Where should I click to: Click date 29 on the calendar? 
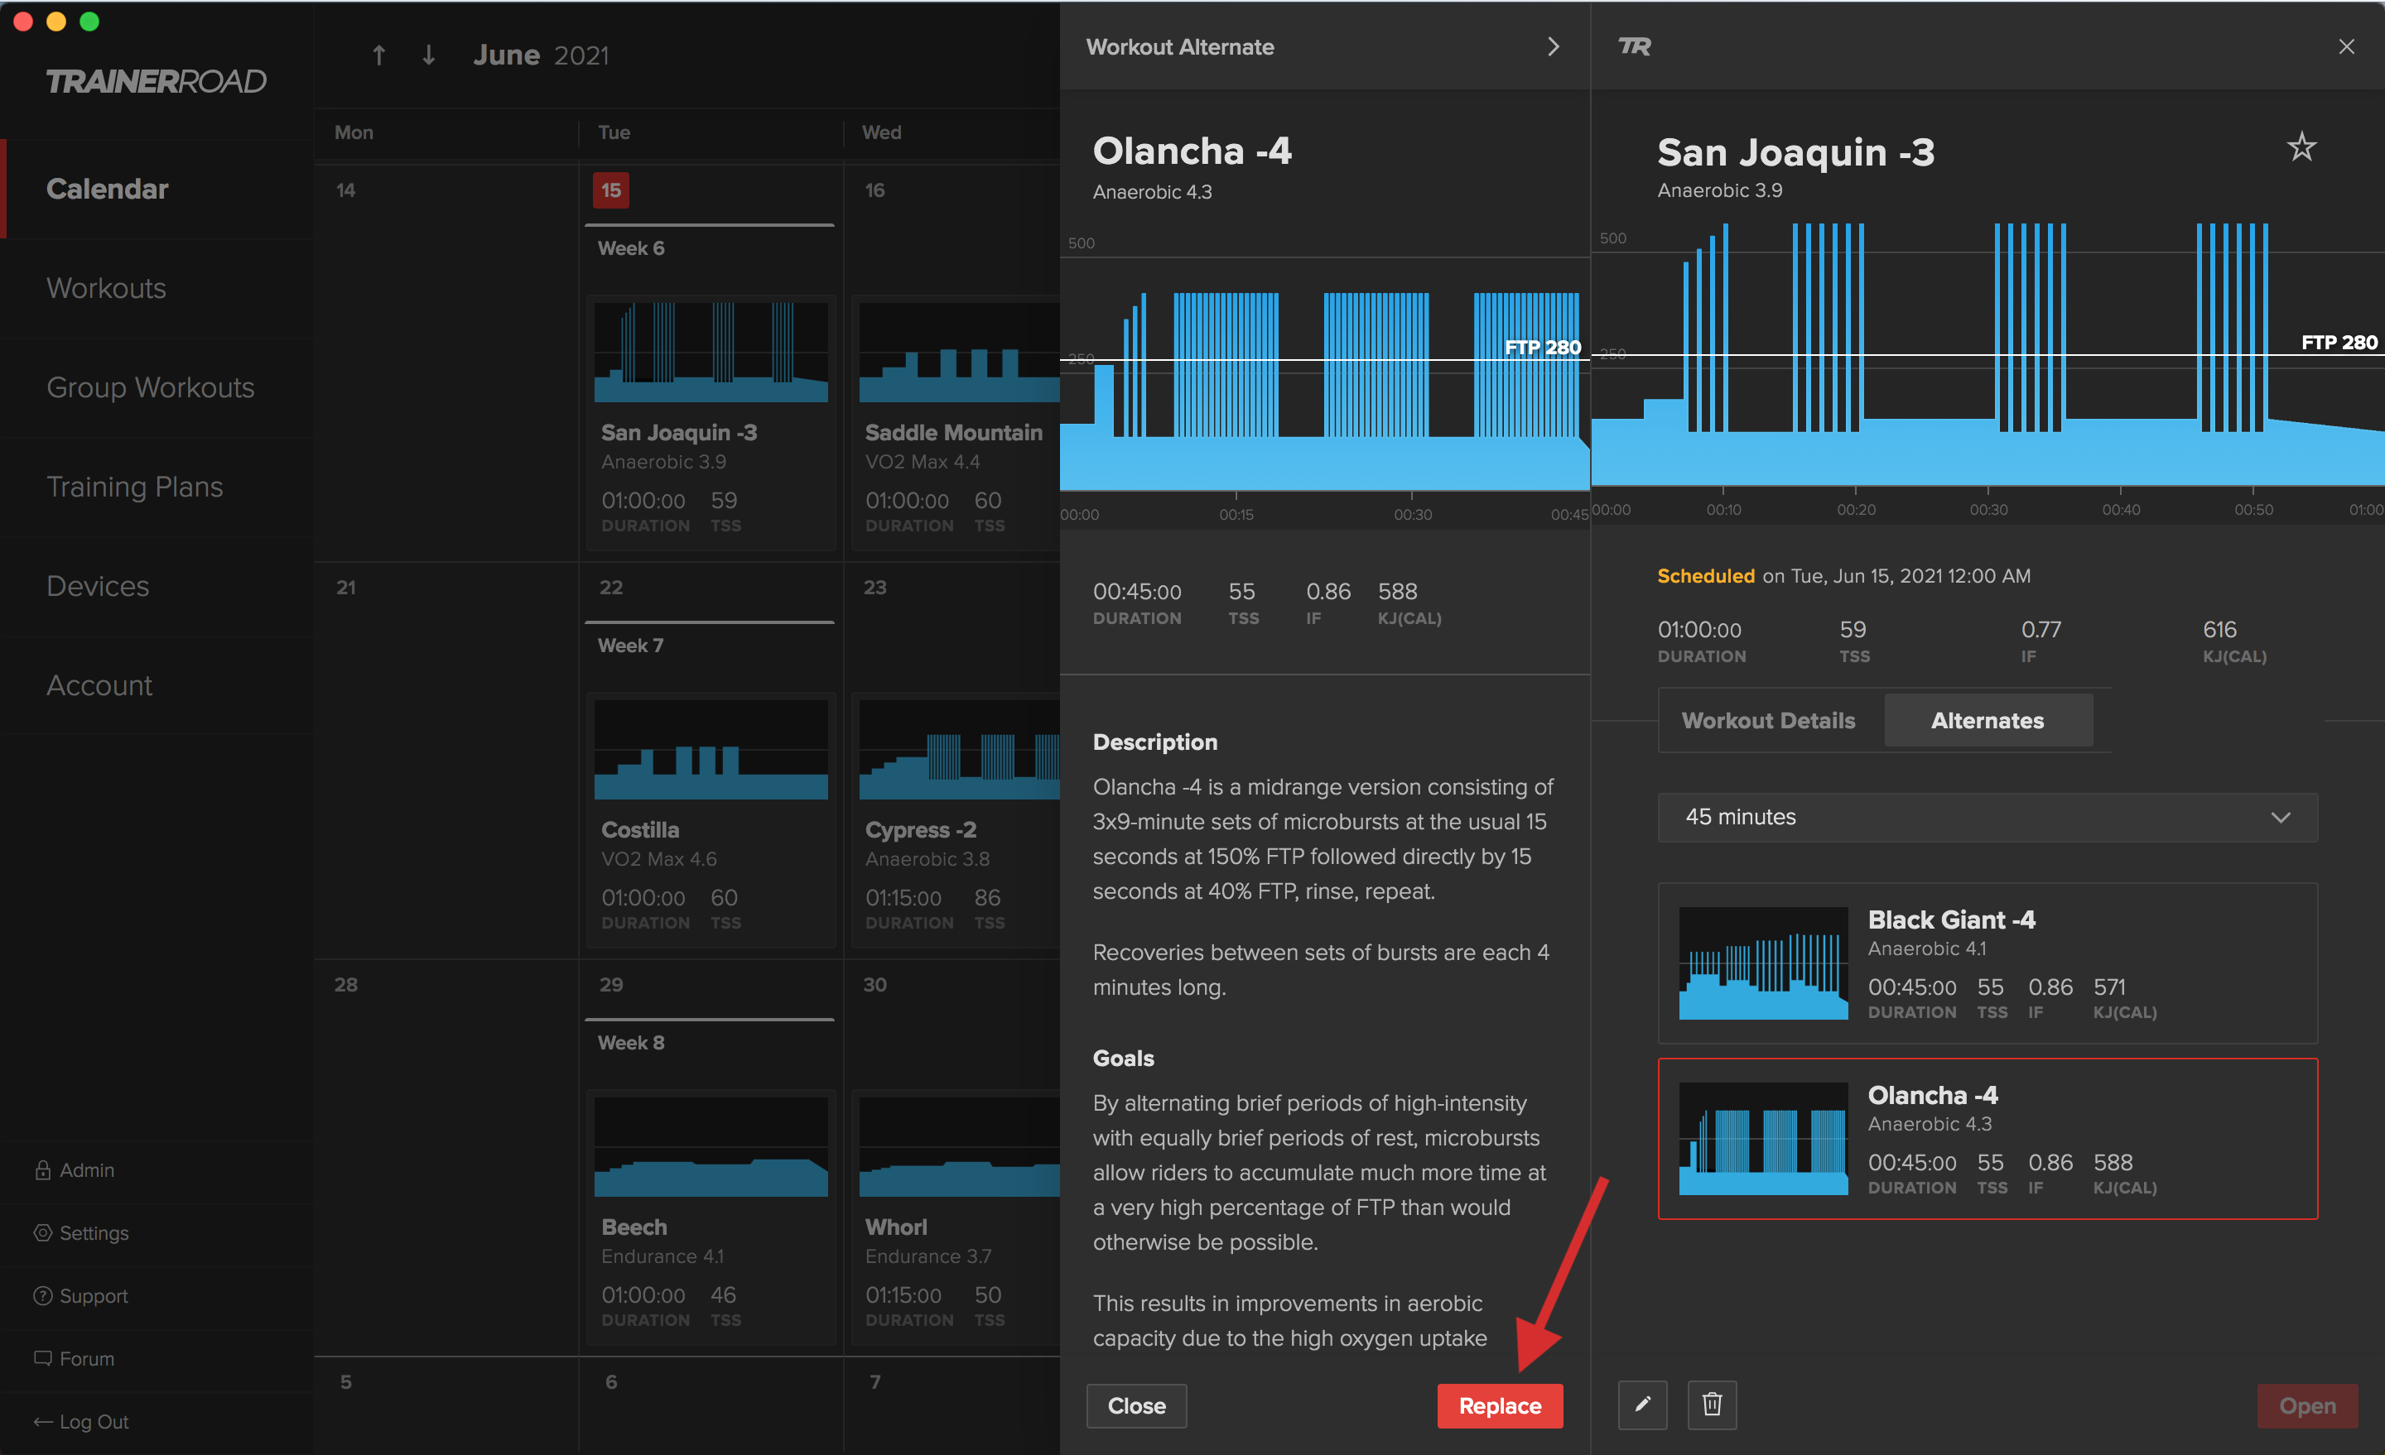tap(611, 985)
